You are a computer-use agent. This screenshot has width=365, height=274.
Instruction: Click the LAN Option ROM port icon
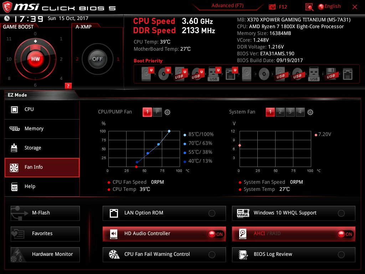(114, 213)
